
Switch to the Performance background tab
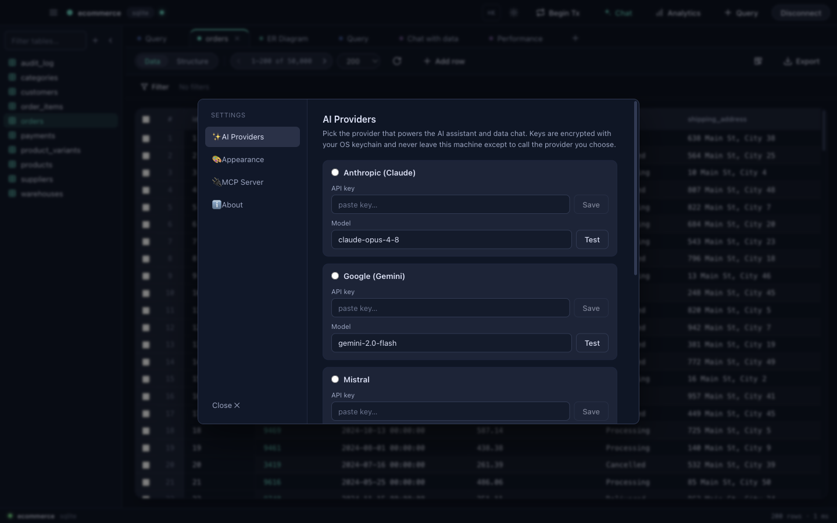(516, 38)
